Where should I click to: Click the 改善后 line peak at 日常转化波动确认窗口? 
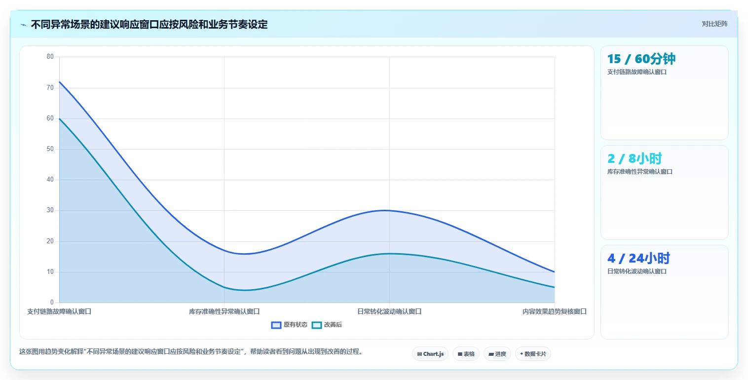(x=389, y=254)
